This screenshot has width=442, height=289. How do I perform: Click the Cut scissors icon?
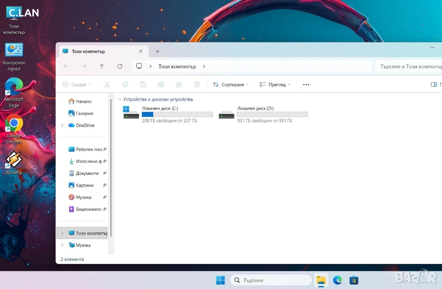coord(107,85)
